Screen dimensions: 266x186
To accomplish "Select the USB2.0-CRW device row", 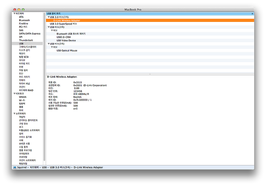I will pos(150,37).
